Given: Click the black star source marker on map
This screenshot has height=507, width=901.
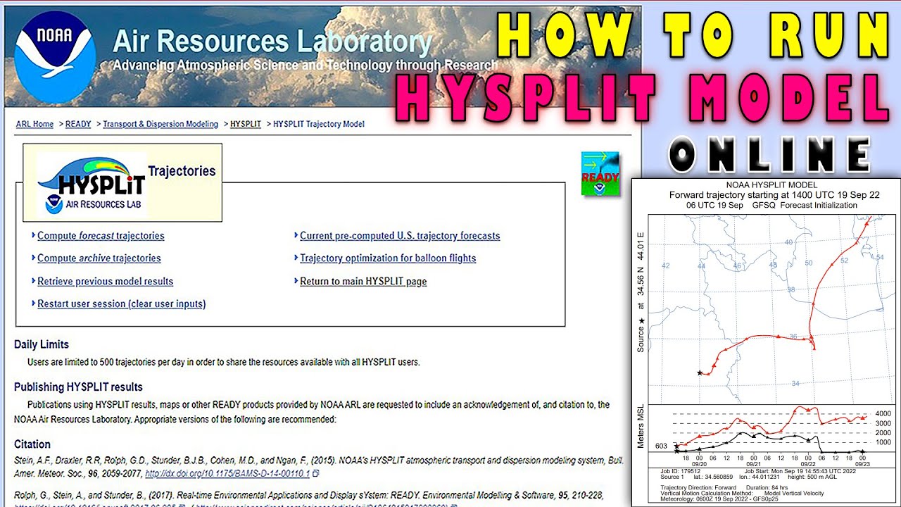Looking at the screenshot, I should click(x=699, y=373).
